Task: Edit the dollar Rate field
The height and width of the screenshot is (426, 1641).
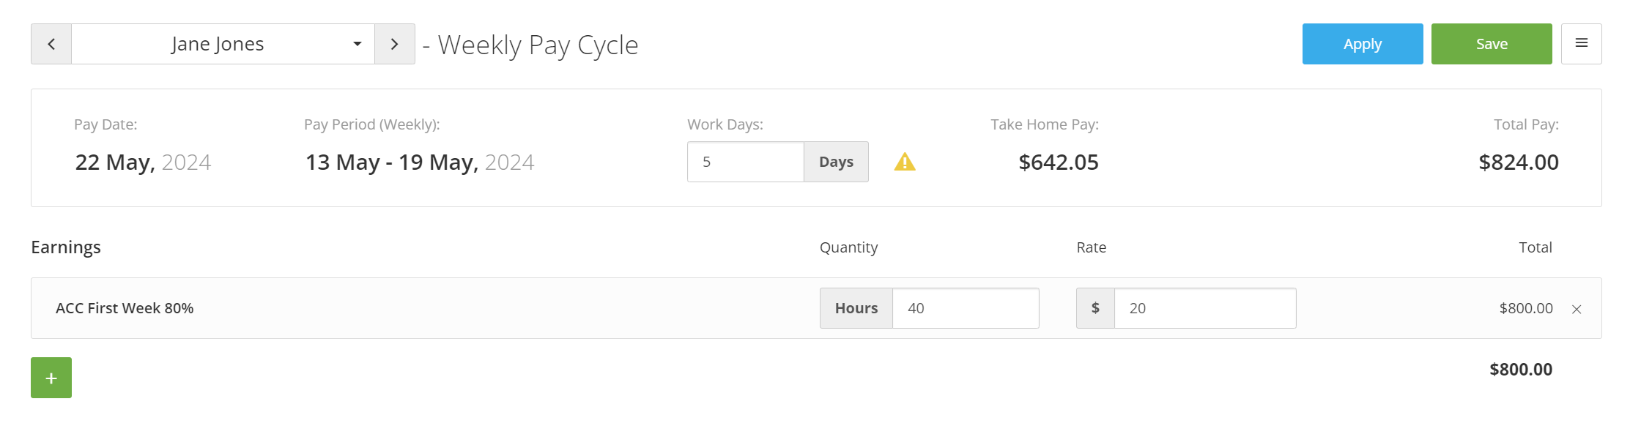Action: coord(1205,308)
